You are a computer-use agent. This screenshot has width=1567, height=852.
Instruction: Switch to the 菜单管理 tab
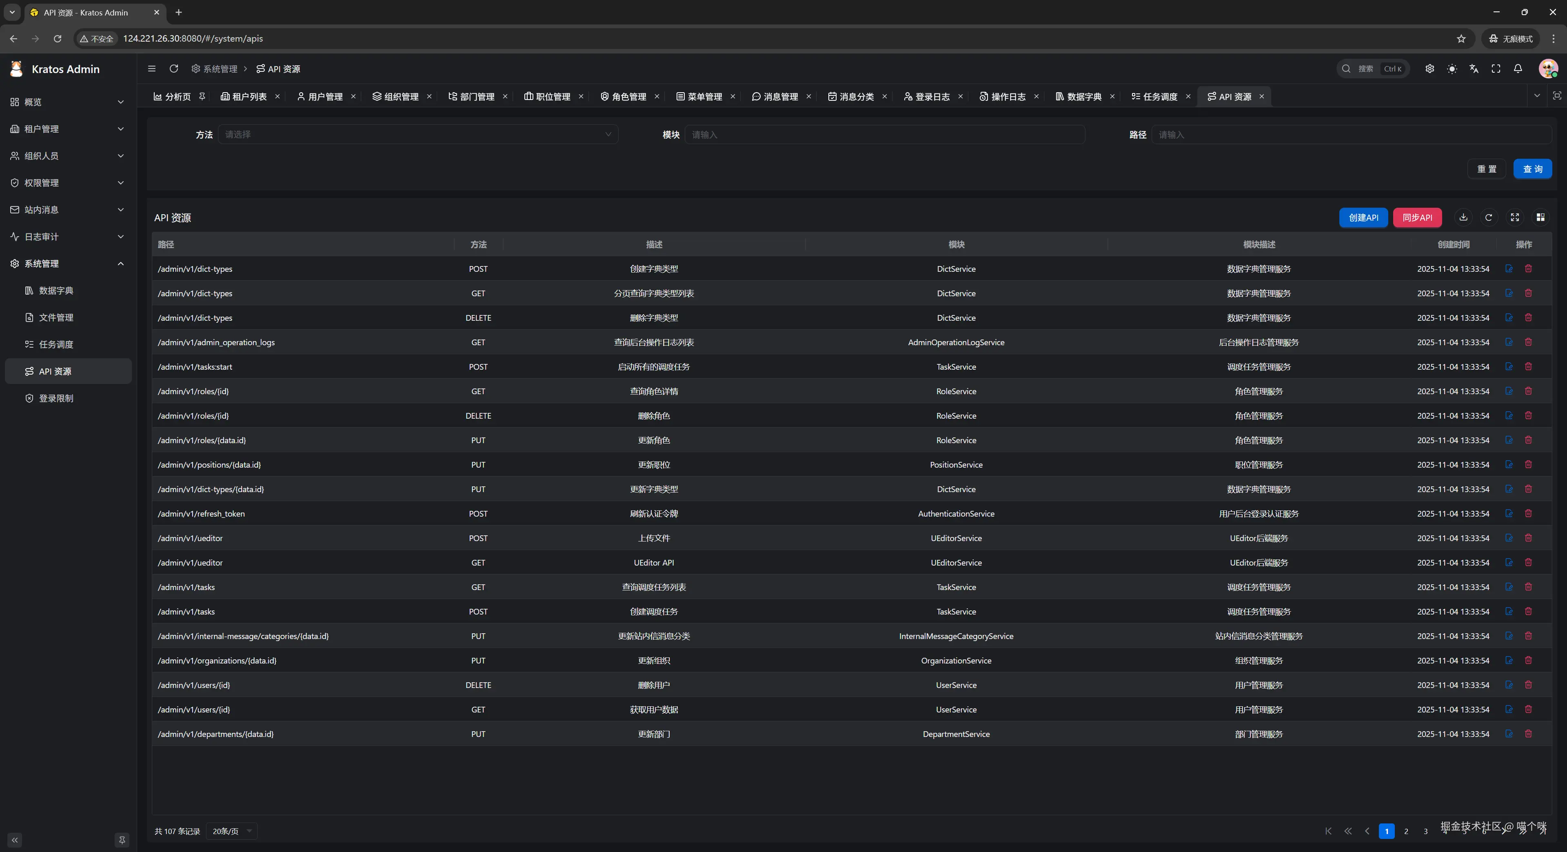coord(704,97)
